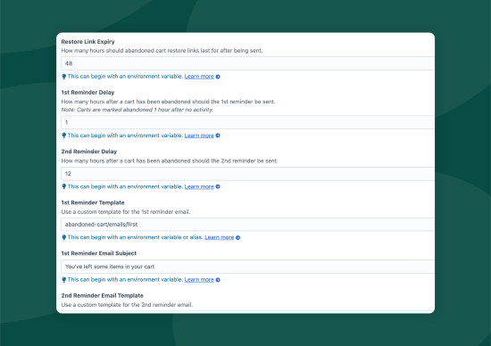Click the 2nd Reminder Delay label
Viewport: 491px width, 346px height.
click(89, 152)
